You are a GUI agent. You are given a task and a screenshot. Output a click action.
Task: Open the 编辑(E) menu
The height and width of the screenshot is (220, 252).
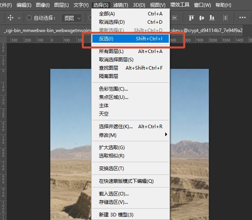point(24,5)
